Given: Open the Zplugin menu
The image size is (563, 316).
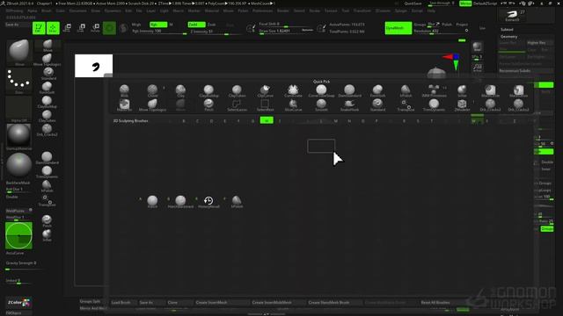Looking at the screenshot, I should click(x=401, y=11).
